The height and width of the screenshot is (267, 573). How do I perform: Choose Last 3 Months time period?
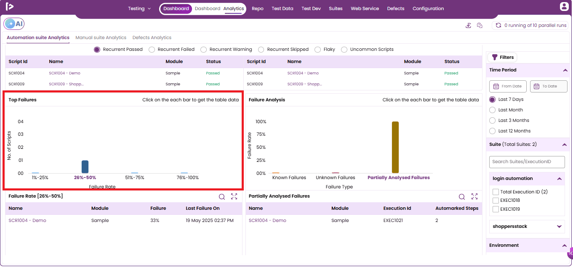493,121
